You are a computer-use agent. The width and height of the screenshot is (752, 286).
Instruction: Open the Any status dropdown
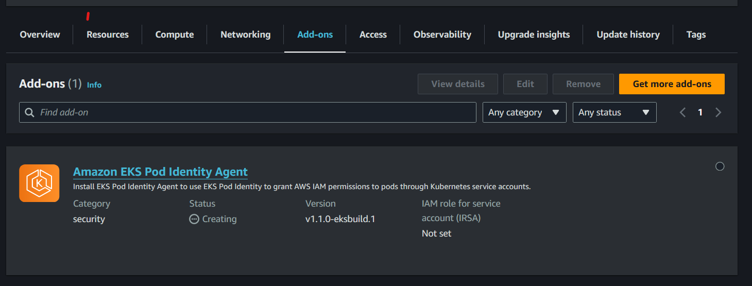[614, 112]
